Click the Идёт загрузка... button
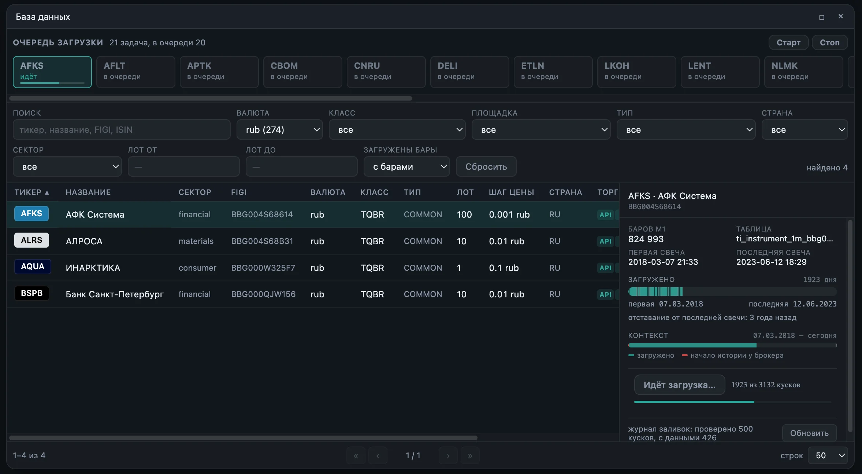This screenshot has height=474, width=862. click(680, 385)
